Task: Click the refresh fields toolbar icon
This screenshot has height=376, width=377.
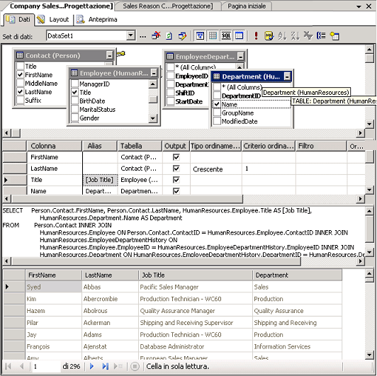Action: pyautogui.click(x=169, y=36)
